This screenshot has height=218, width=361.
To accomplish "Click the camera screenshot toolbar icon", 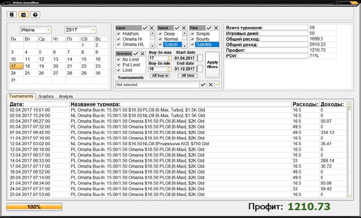I will (24, 15).
